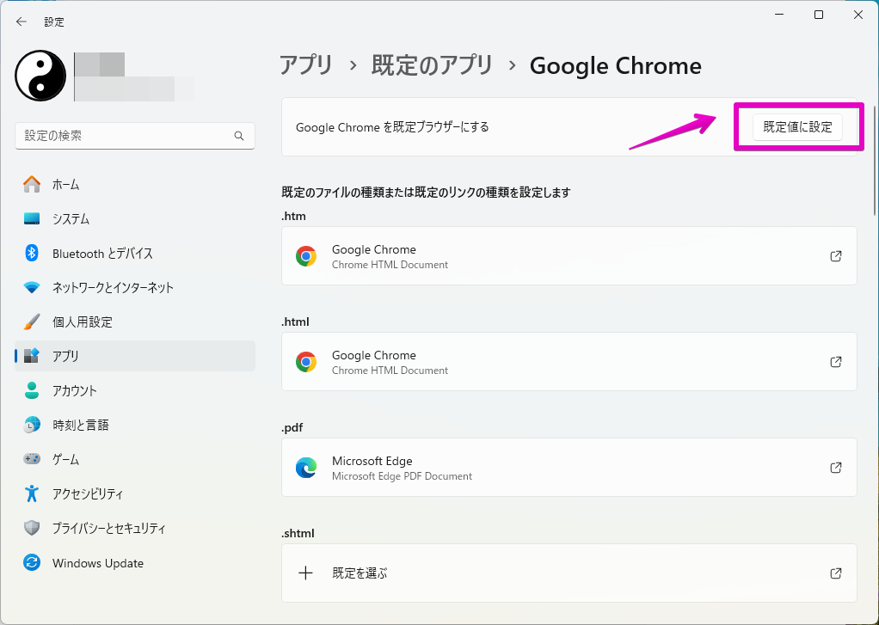The height and width of the screenshot is (625, 879).
Task: Select ネットワークとインターネット in sidebar
Action: click(135, 287)
